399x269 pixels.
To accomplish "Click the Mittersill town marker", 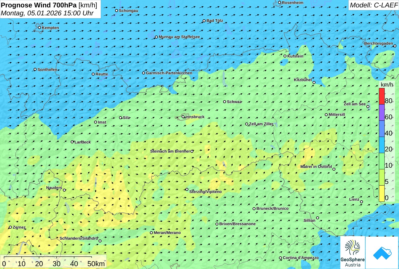I will pyautogui.click(x=326, y=115).
